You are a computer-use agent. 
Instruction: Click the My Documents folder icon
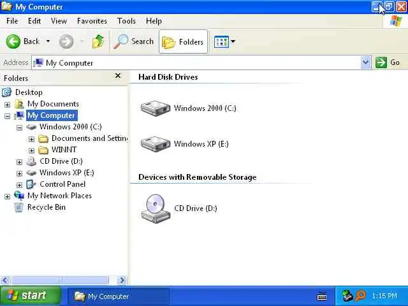19,104
